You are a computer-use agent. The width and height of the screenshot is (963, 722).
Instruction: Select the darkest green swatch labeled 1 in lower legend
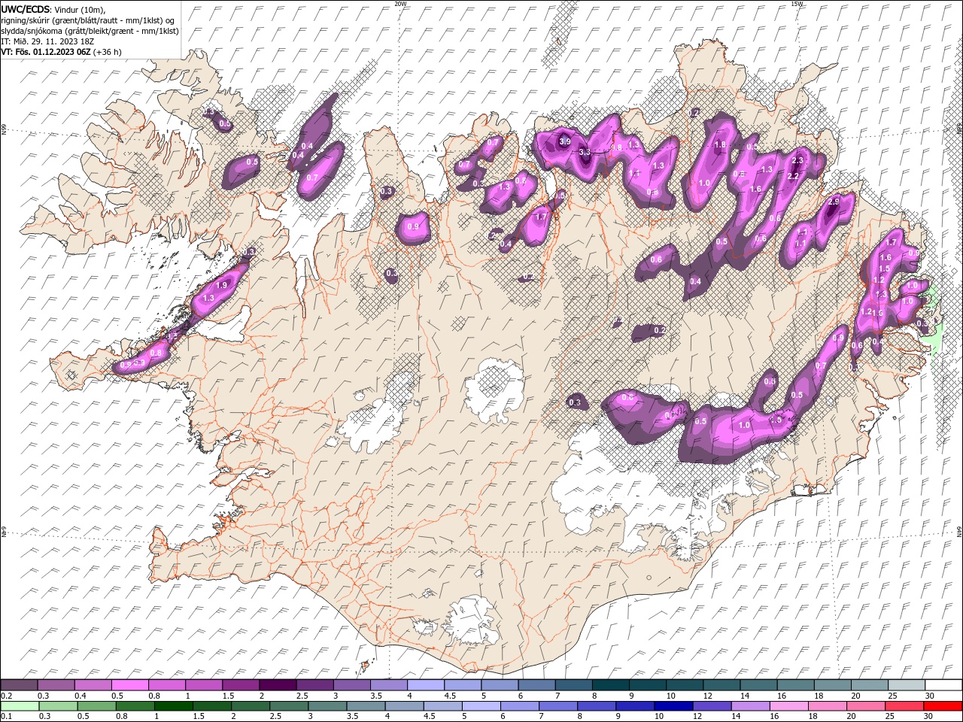173,706
